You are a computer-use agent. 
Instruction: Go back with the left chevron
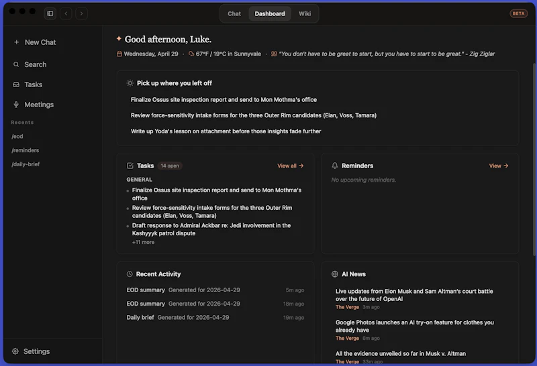coord(66,13)
